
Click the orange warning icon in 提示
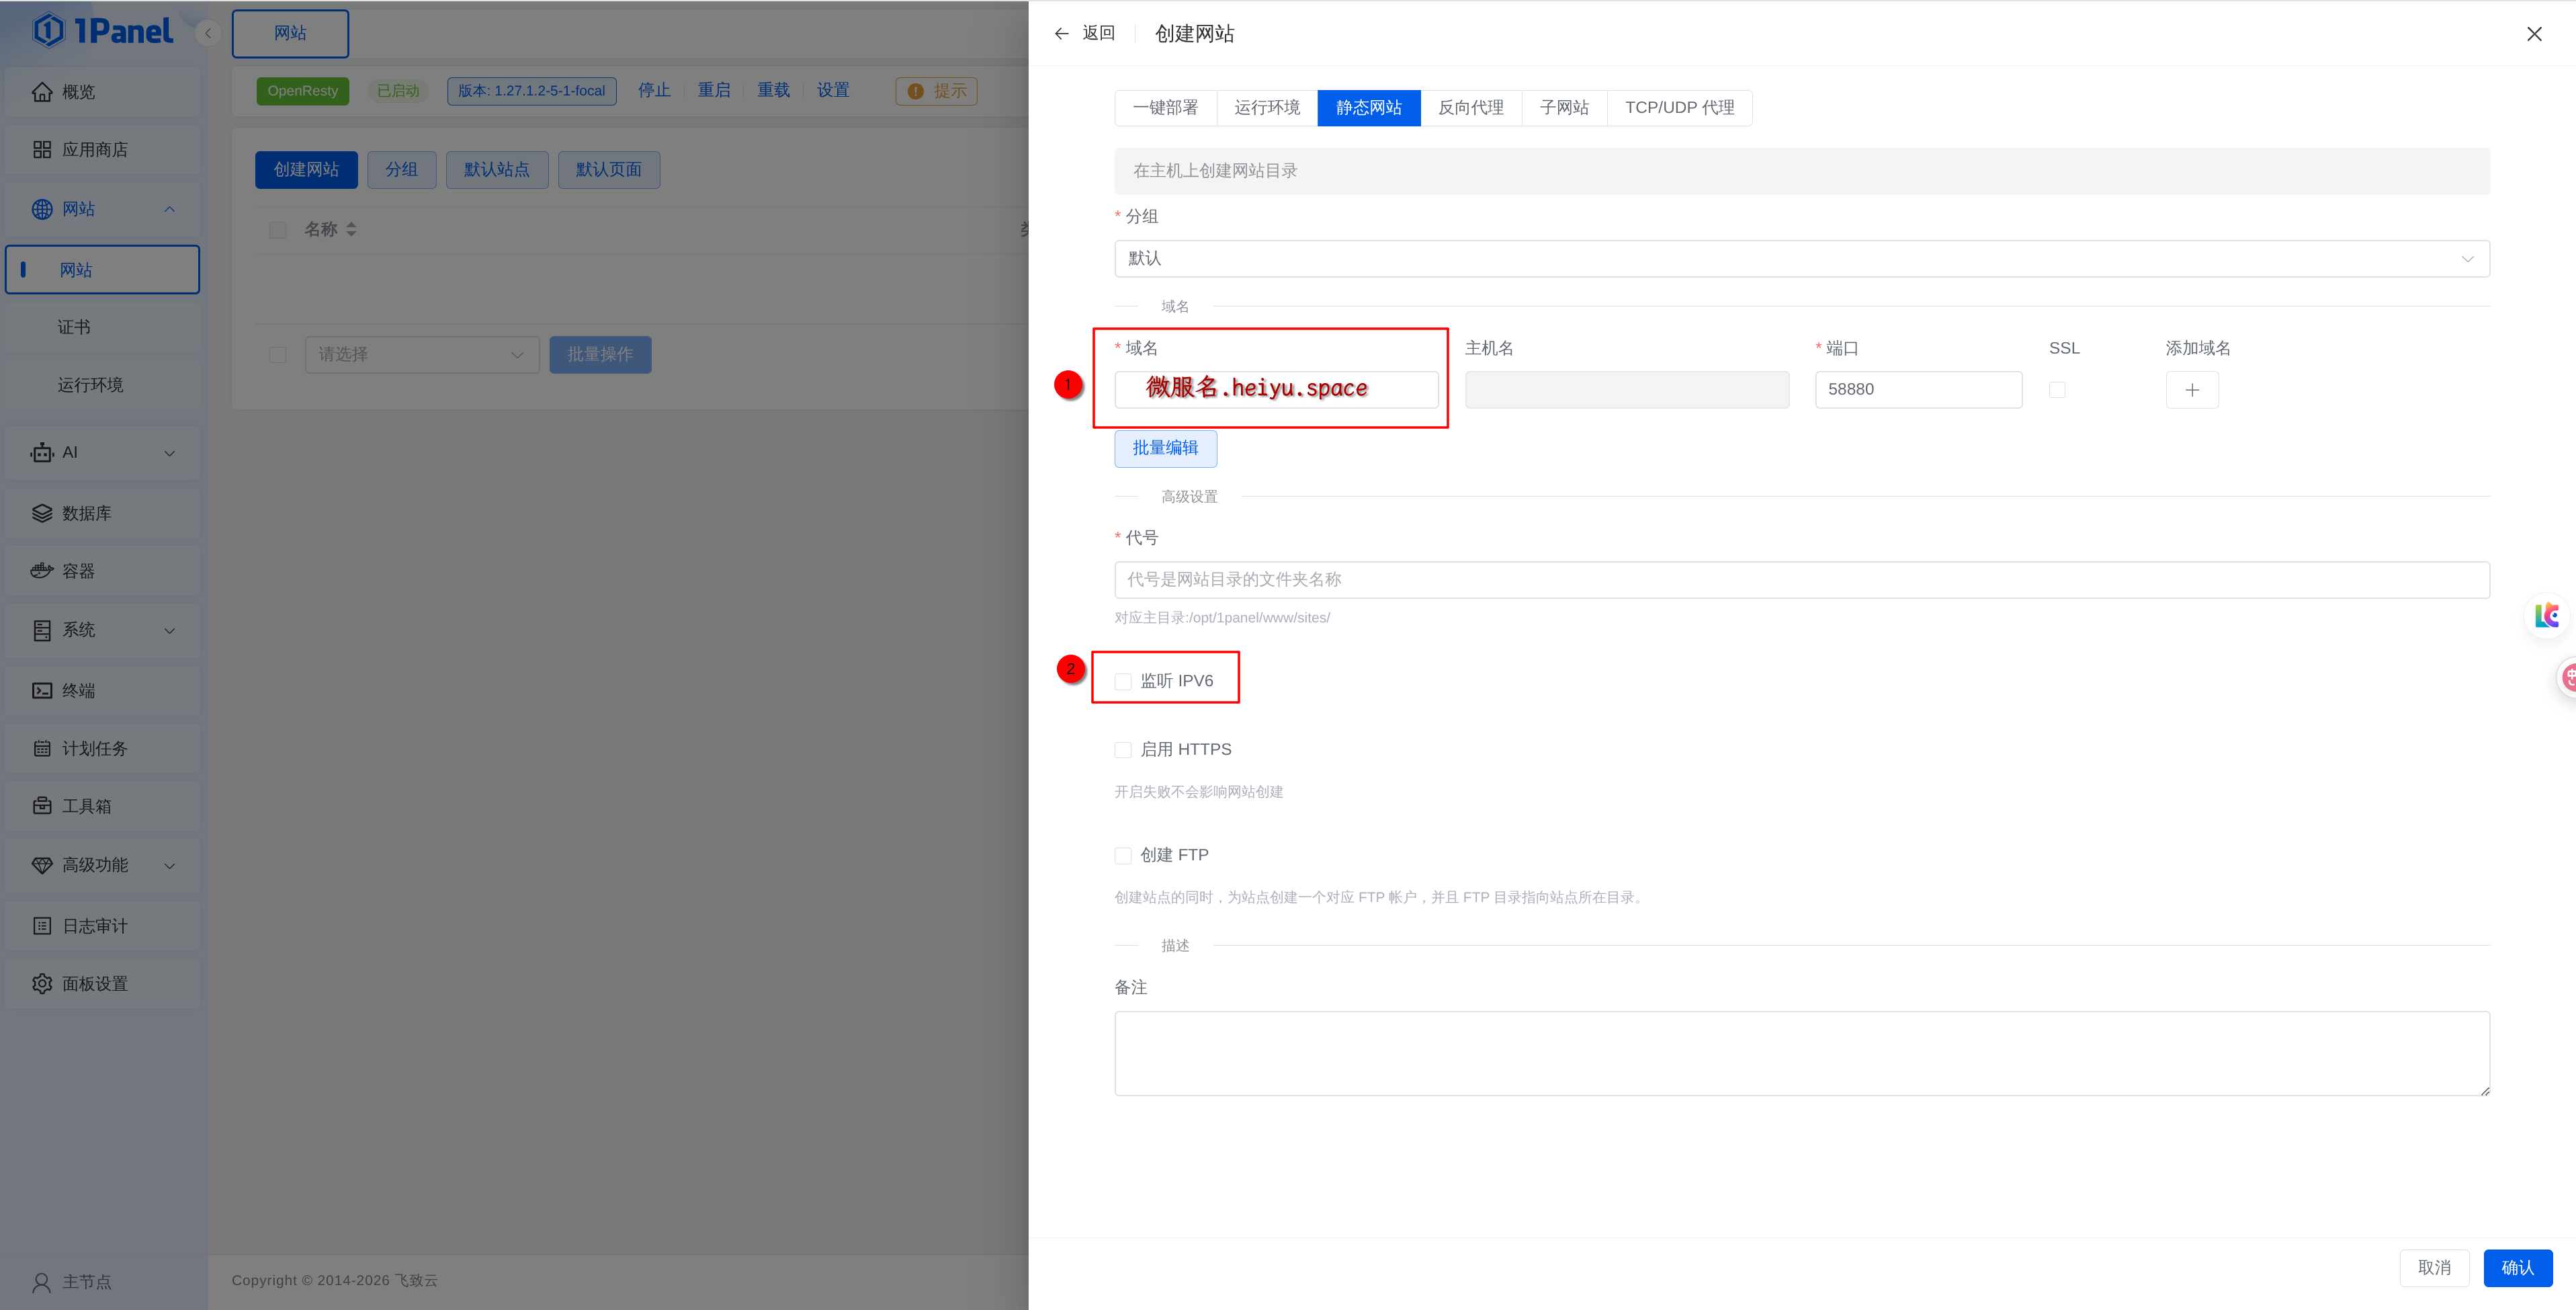pyautogui.click(x=915, y=91)
